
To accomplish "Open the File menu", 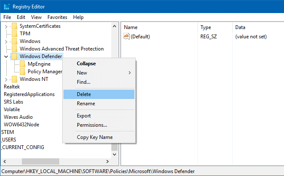I will coord(7,17).
